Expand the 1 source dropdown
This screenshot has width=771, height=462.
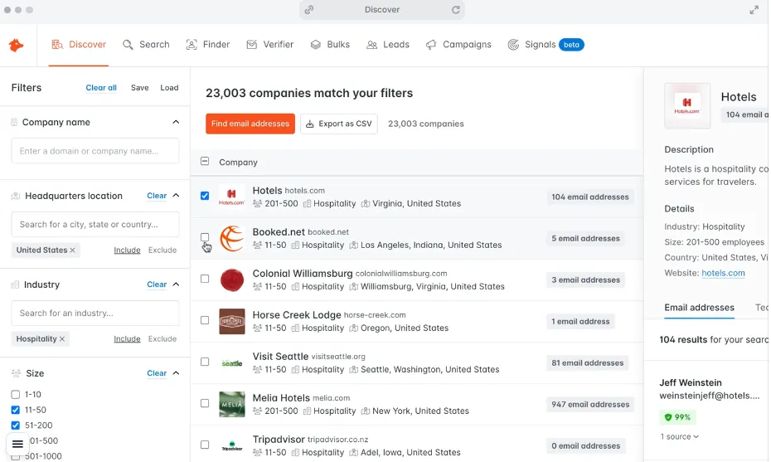[679, 437]
